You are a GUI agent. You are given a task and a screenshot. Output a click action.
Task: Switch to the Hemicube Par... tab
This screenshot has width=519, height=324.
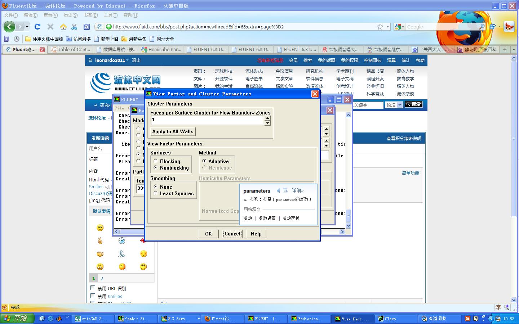(x=161, y=50)
